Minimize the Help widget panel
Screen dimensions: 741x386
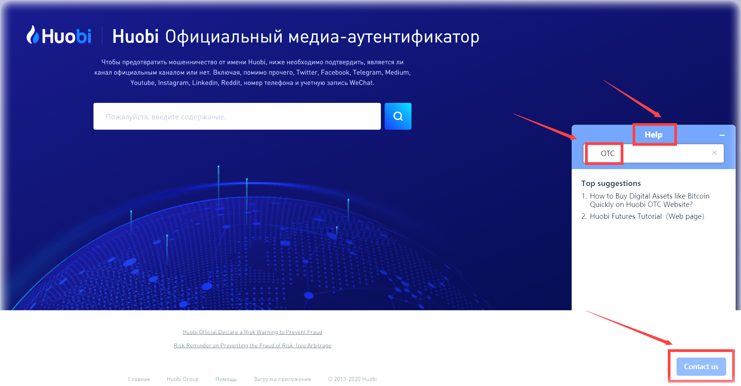click(x=722, y=135)
